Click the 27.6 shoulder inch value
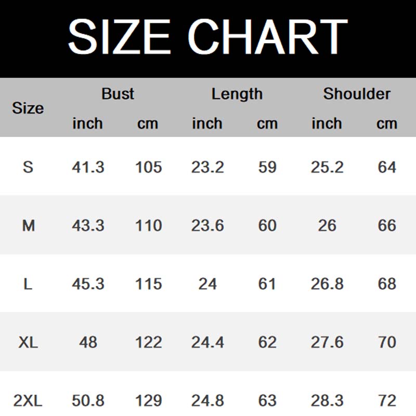Viewport: 416px width, 416px height. (327, 342)
